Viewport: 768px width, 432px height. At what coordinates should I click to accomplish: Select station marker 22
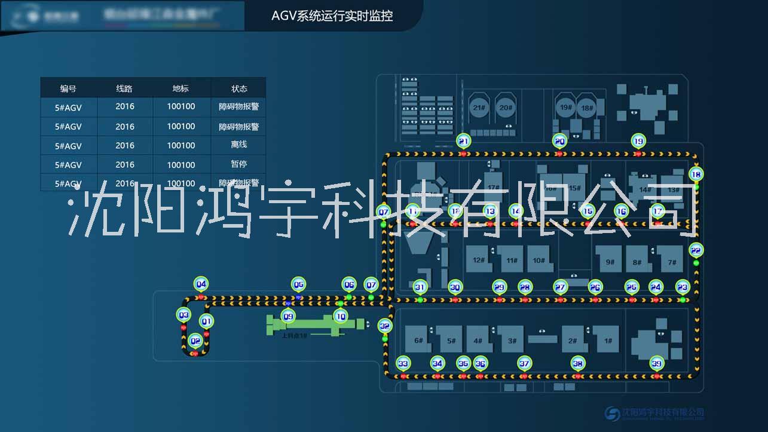pos(696,250)
